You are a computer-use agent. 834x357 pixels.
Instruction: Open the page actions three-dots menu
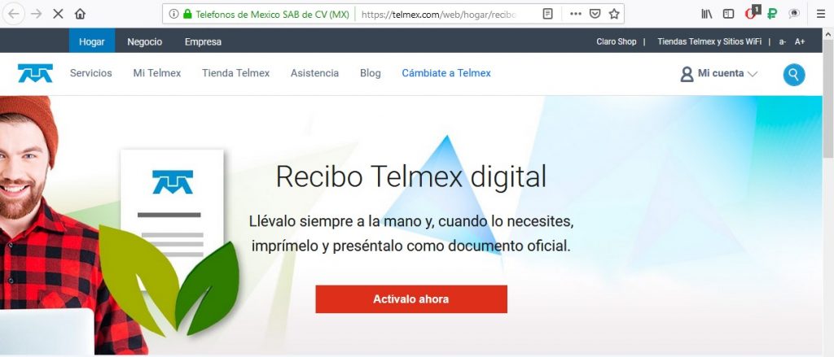[576, 14]
